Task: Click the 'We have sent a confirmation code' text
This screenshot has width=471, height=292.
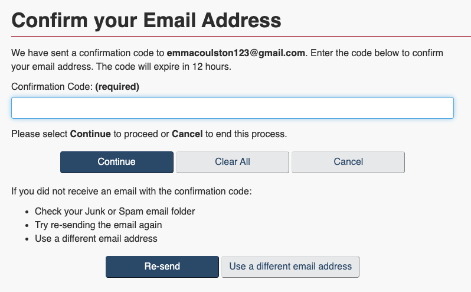Action: (x=88, y=53)
